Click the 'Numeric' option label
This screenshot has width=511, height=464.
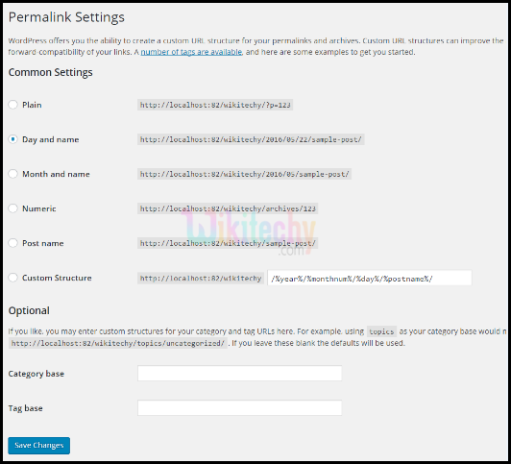click(38, 208)
